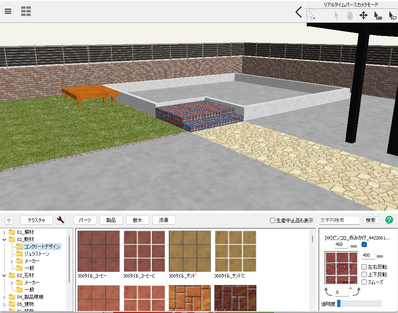Image resolution: width=398 pixels, height=313 pixels.
Task: Switch to the パーツ tab
Action: pyautogui.click(x=85, y=220)
